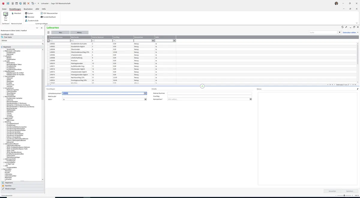Click the pencil edit icon above Memo
The height and width of the screenshot is (198, 360).
(x=358, y=89)
